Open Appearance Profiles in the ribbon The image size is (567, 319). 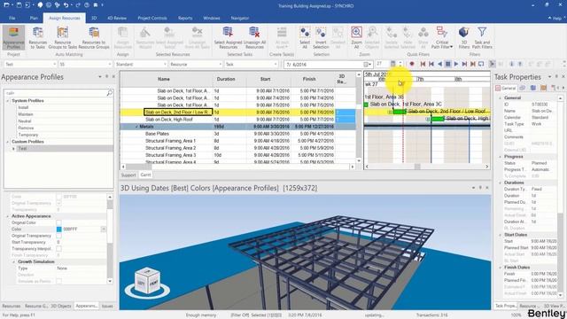(14, 37)
